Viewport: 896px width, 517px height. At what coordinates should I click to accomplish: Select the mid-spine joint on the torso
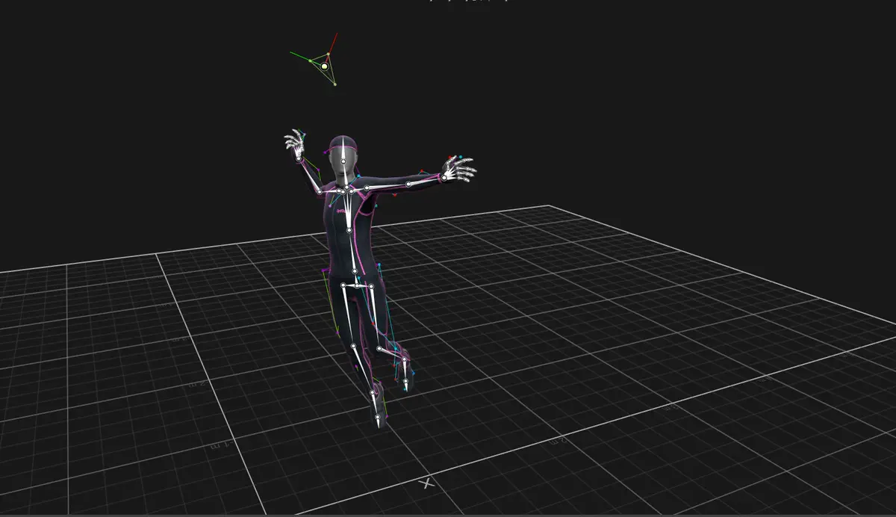(349, 230)
